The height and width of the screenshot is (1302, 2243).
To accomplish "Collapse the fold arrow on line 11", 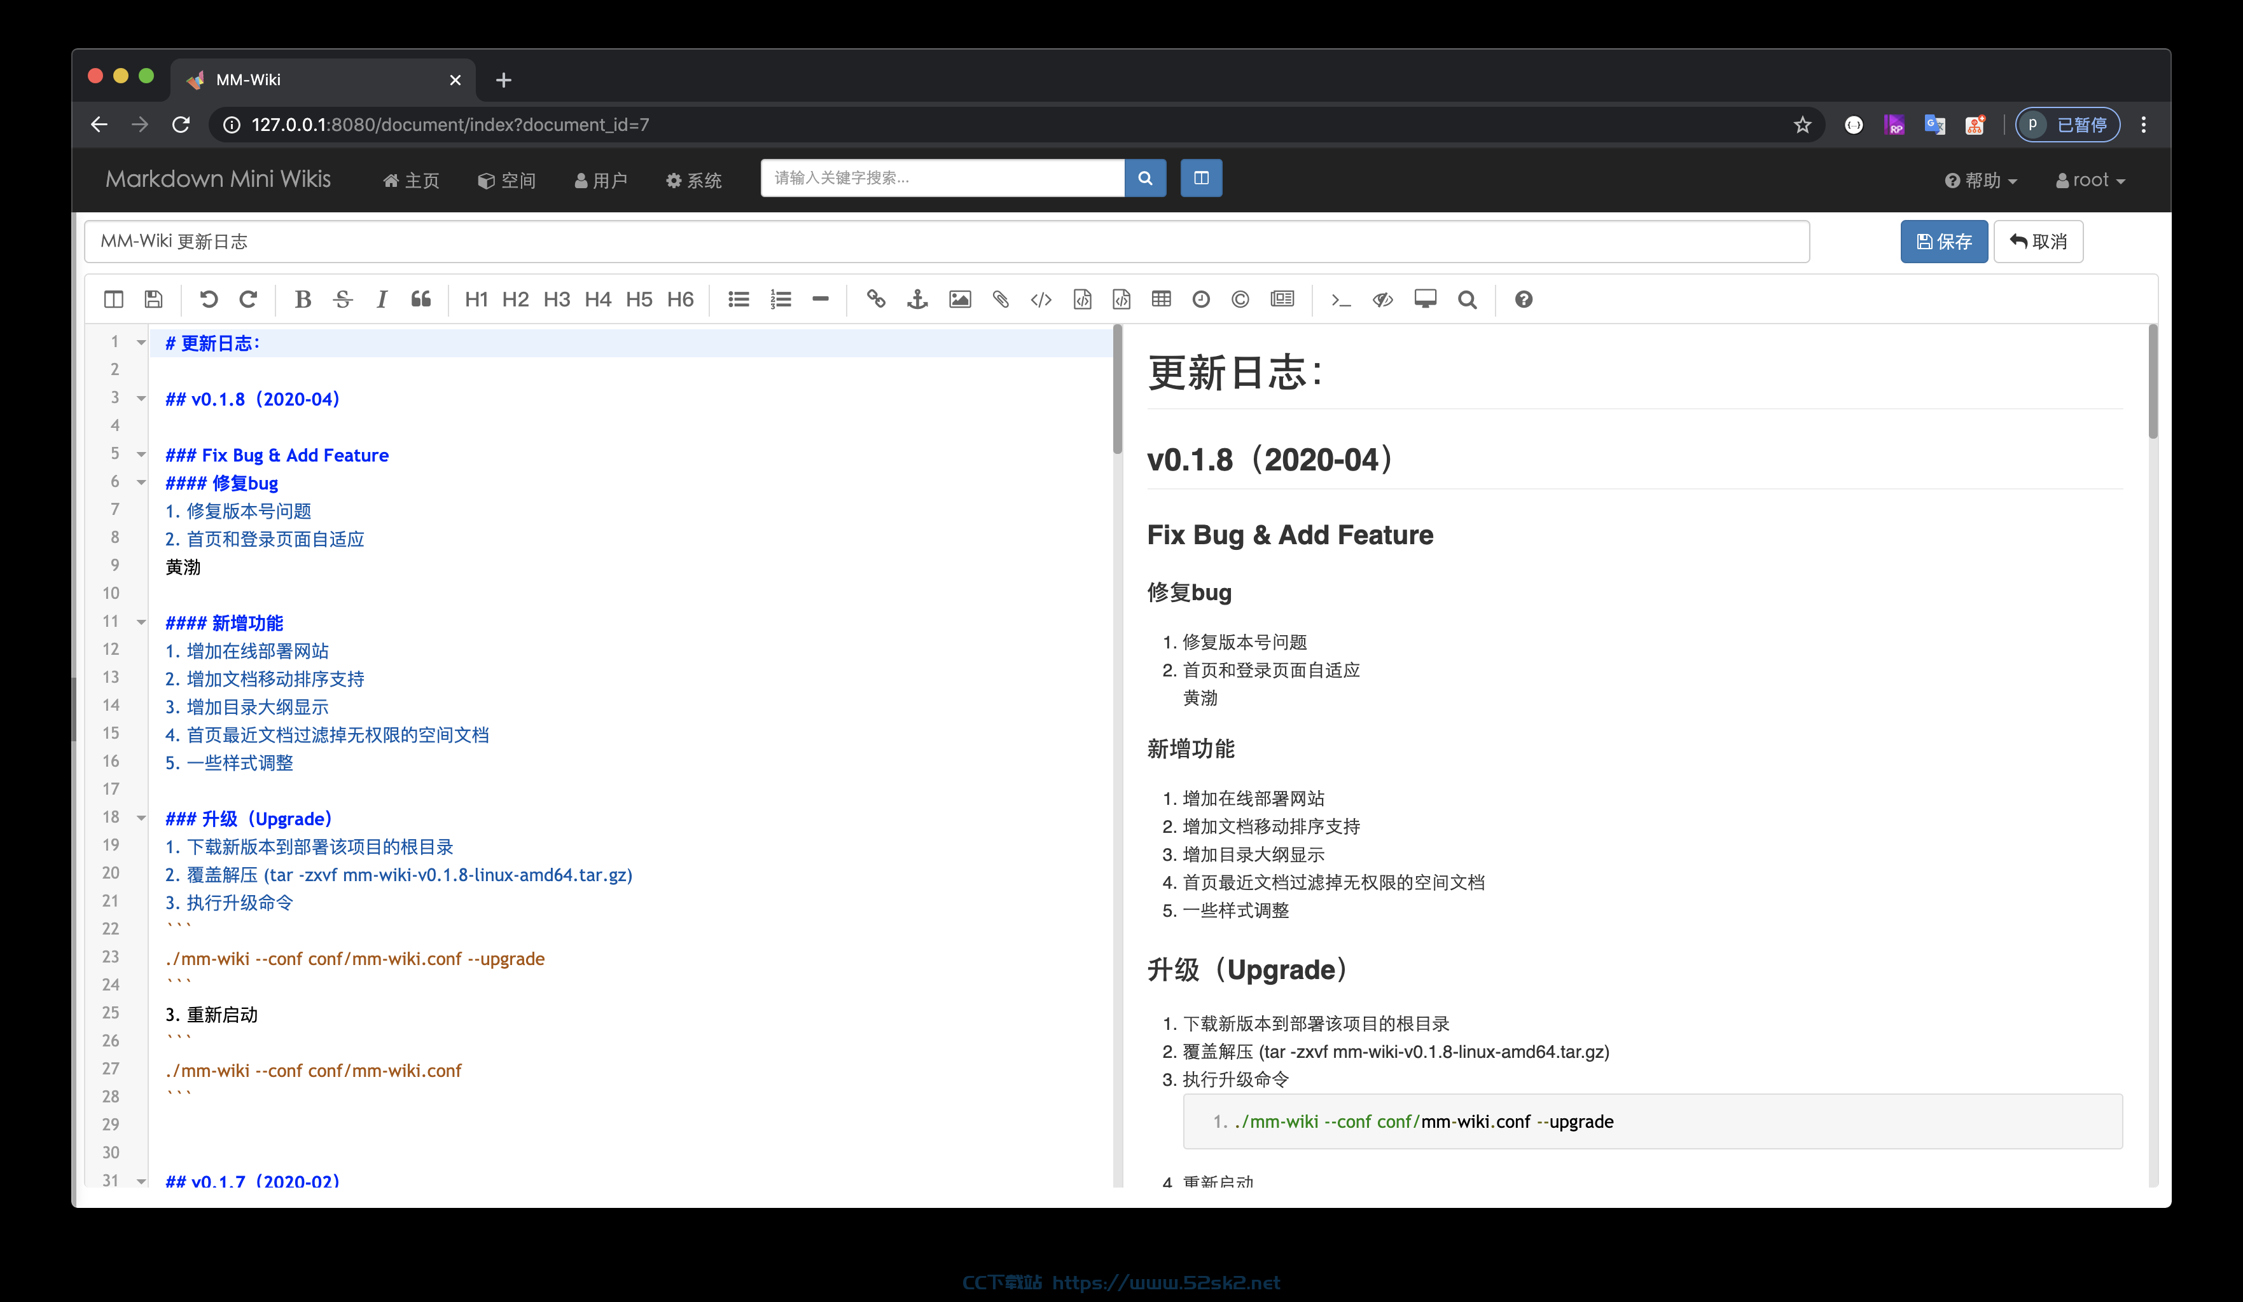I will (x=141, y=622).
